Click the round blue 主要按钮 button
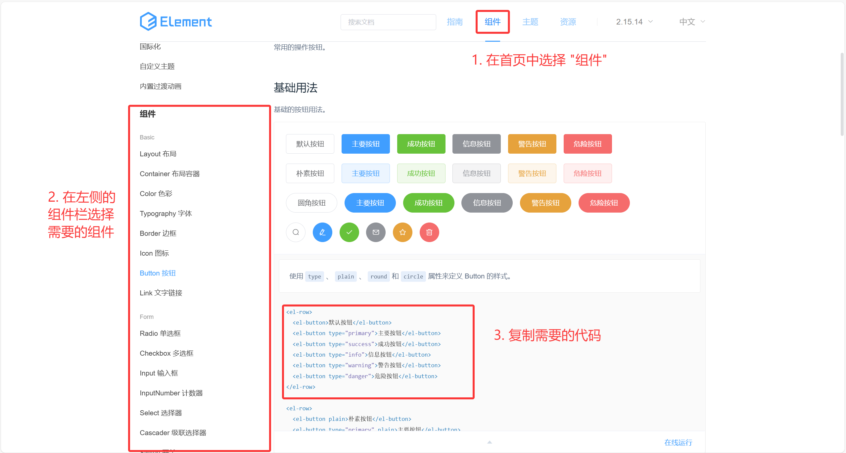The width and height of the screenshot is (846, 453). (x=370, y=203)
